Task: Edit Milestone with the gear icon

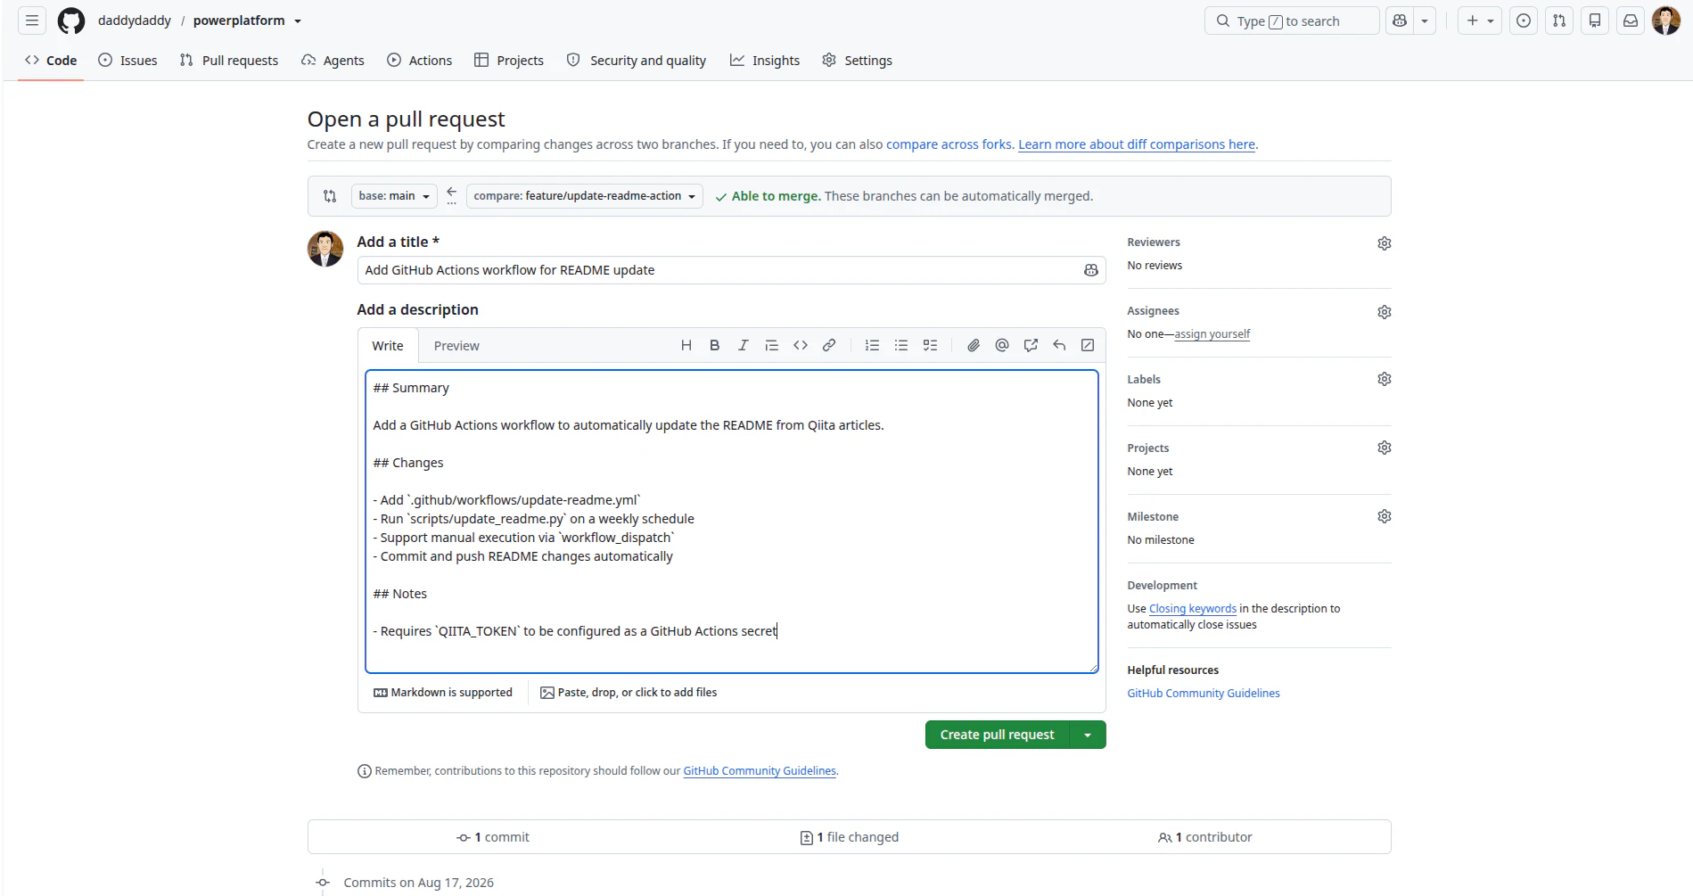Action: [1385, 516]
